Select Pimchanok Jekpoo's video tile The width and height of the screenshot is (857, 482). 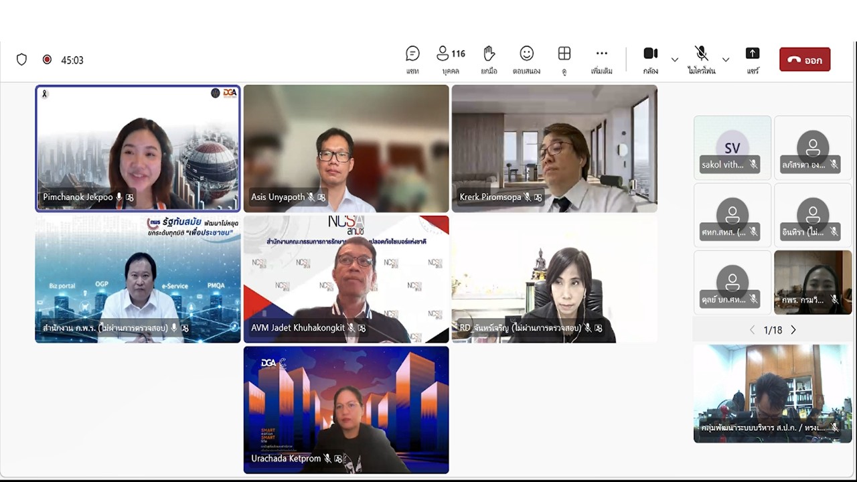click(x=138, y=148)
